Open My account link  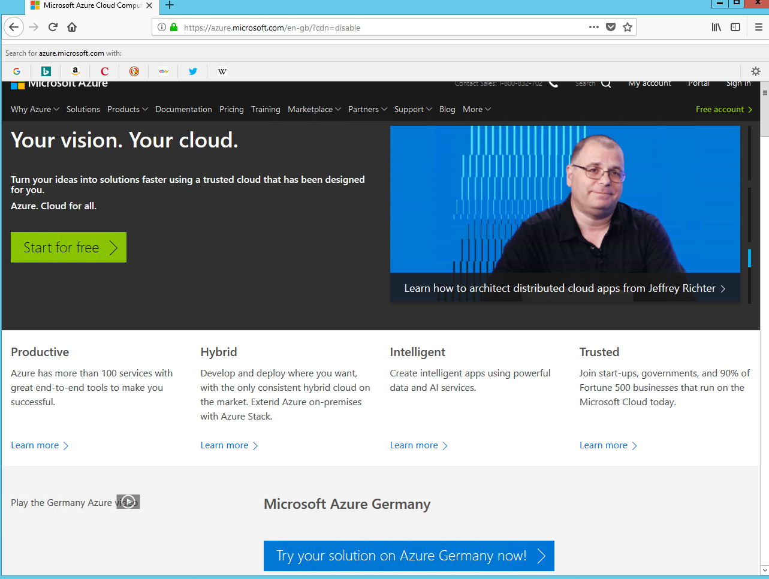tap(650, 84)
